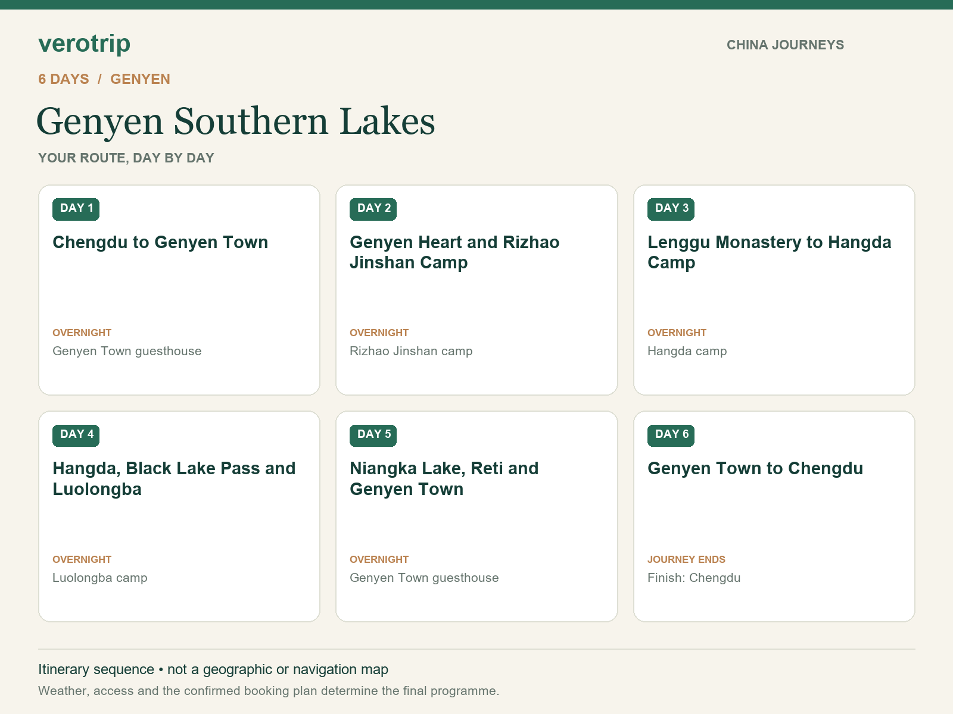
Task: Click the 'GENYEN' breadcrumb text
Action: (141, 79)
